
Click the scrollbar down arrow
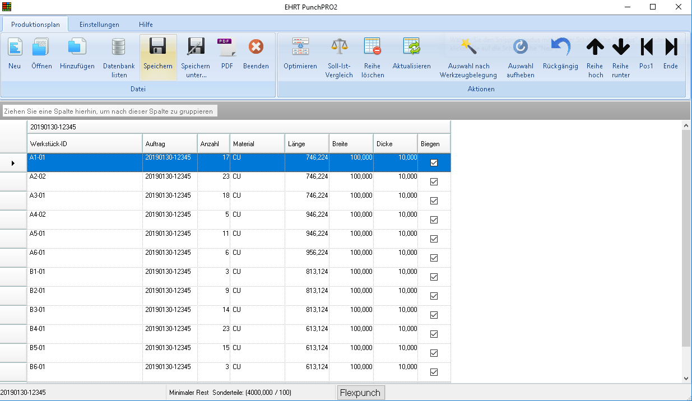686,379
